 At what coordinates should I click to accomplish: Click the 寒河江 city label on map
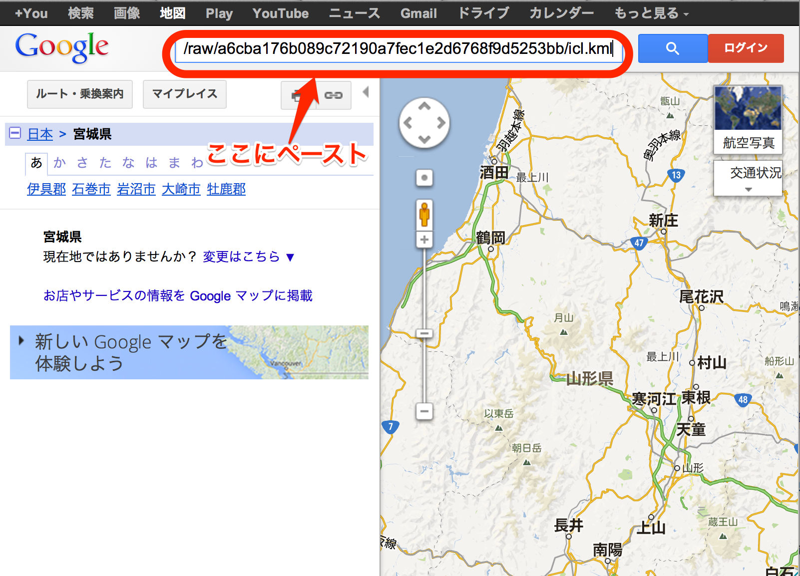[x=654, y=399]
